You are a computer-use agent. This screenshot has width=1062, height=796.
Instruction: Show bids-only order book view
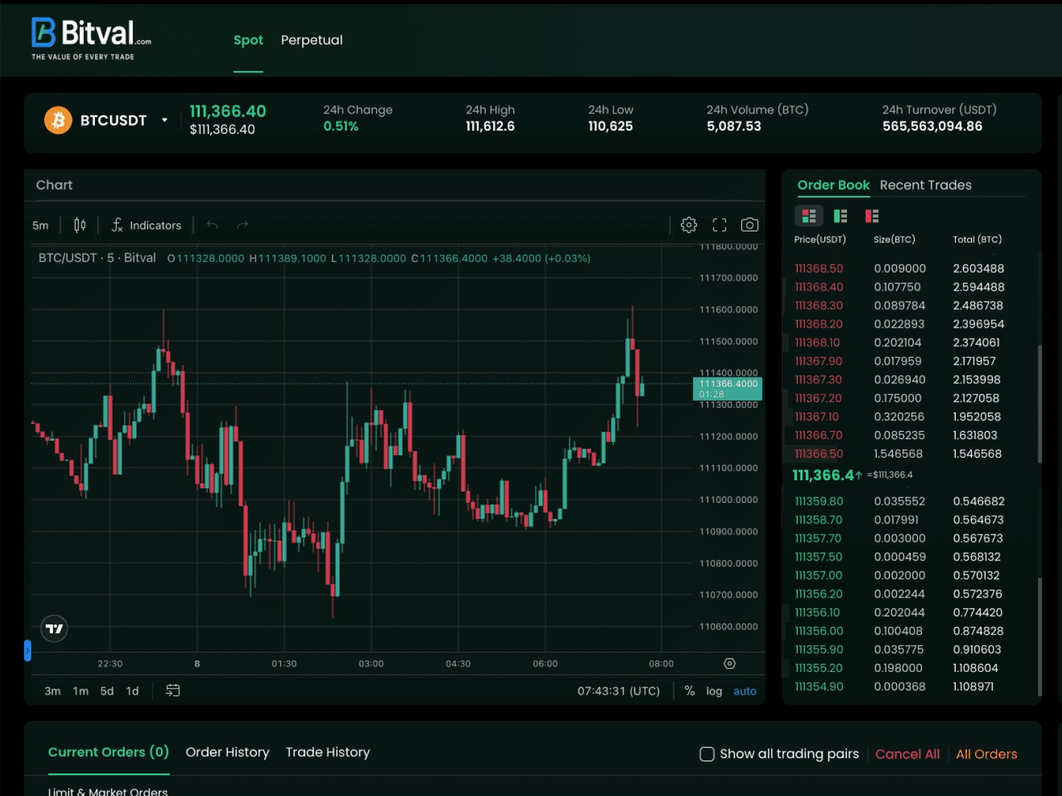[x=840, y=216]
